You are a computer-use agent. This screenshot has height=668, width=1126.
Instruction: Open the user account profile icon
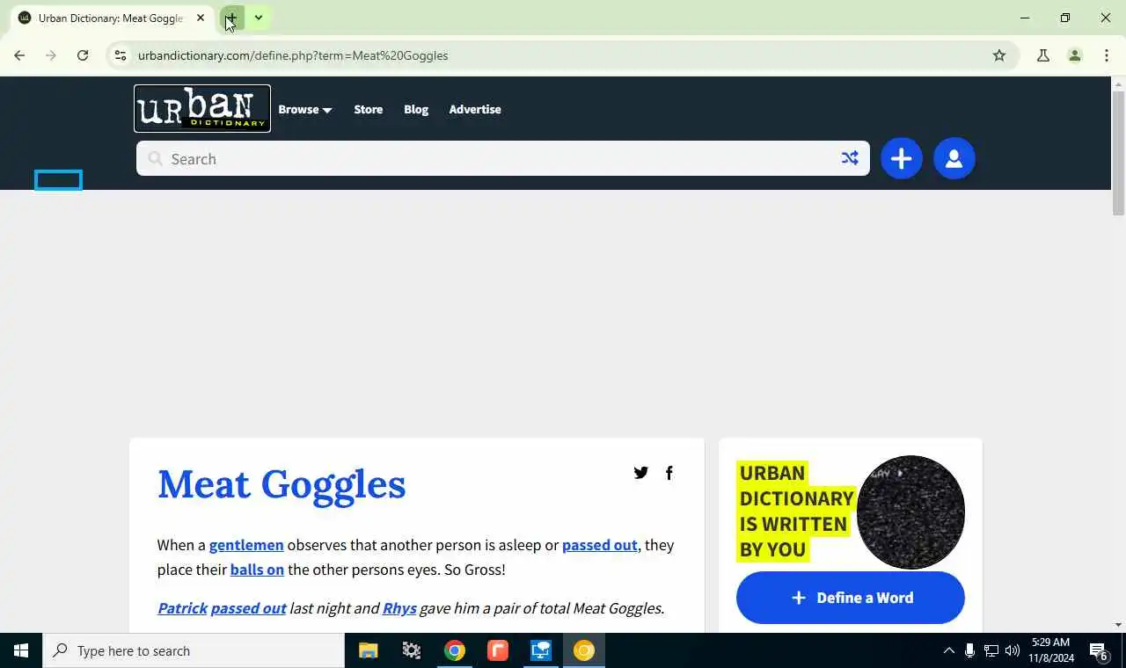click(x=954, y=158)
